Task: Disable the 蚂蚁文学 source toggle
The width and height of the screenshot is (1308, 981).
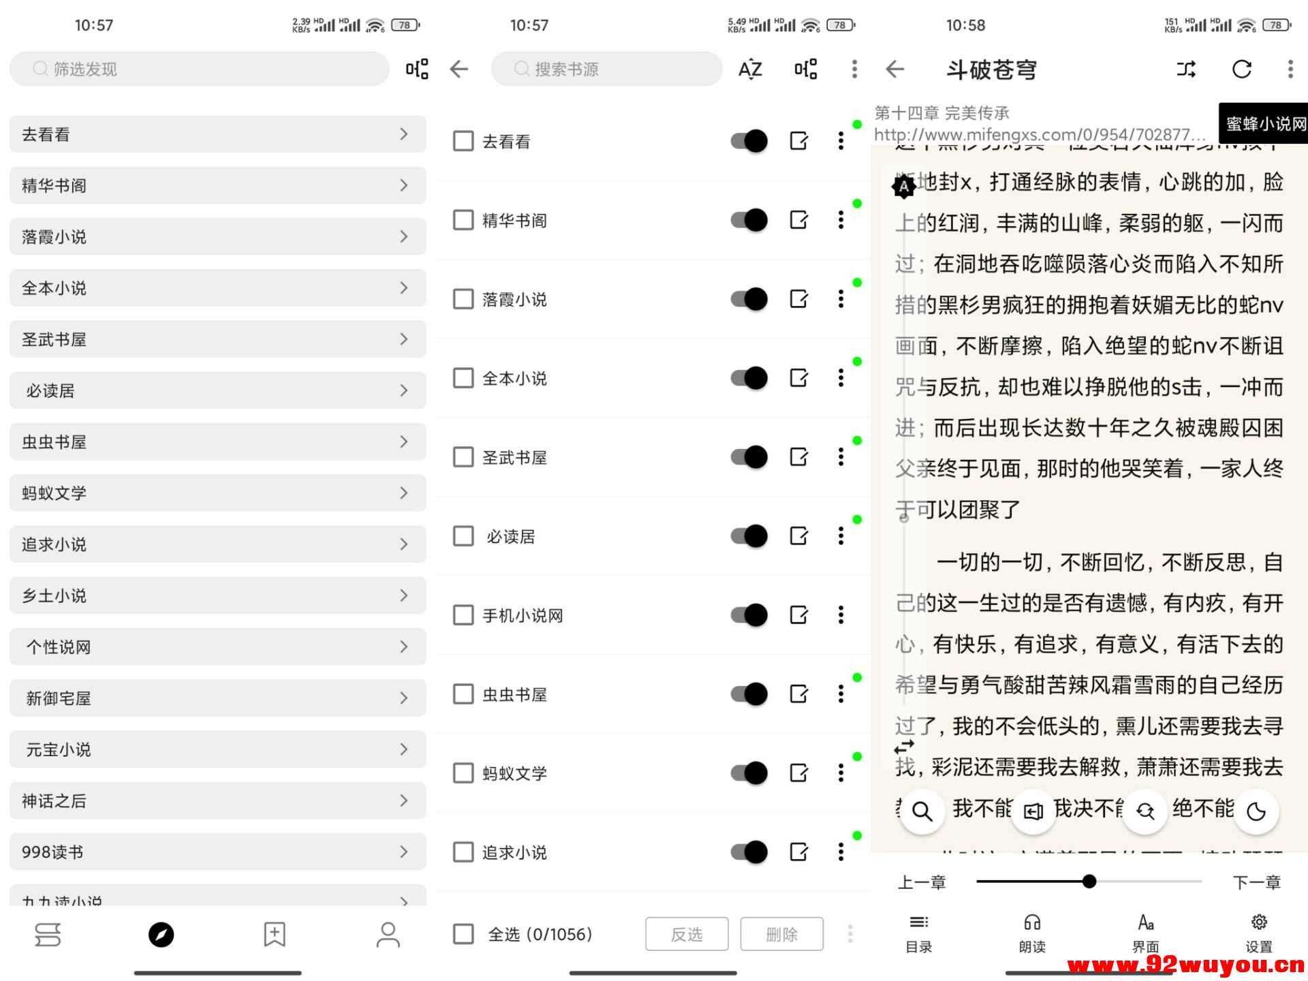Action: point(747,773)
